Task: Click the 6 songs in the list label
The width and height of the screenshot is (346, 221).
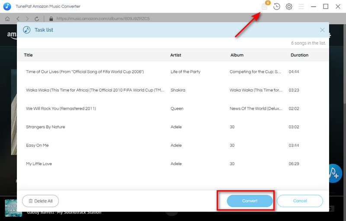Action: (308, 43)
